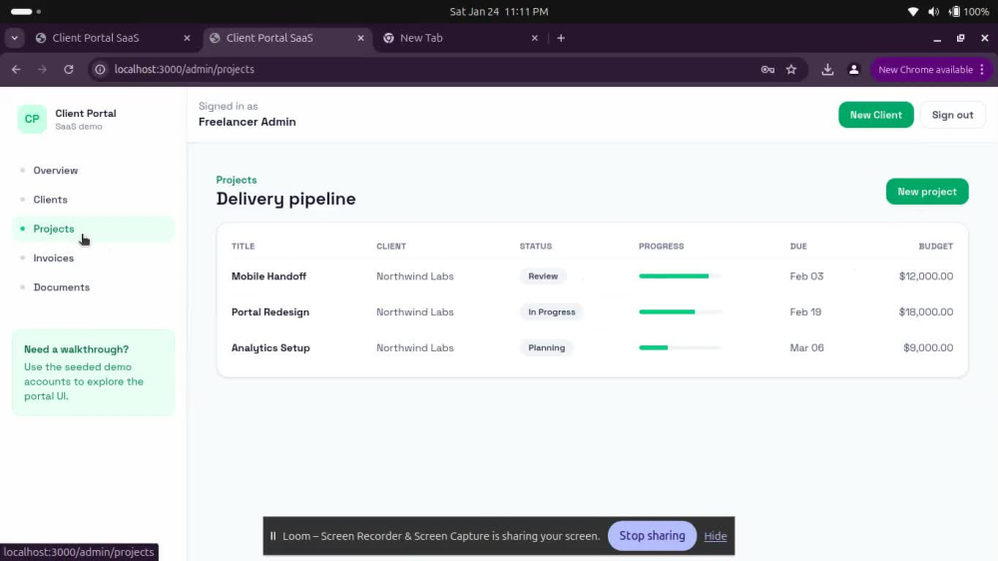Open volume icon in top bar
Image resolution: width=998 pixels, height=561 pixels.
[x=934, y=11]
